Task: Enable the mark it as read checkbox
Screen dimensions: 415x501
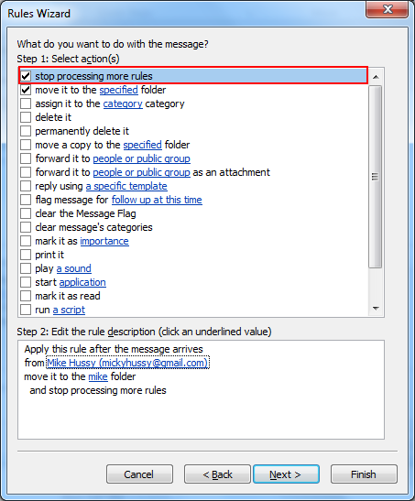Action: pos(26,296)
